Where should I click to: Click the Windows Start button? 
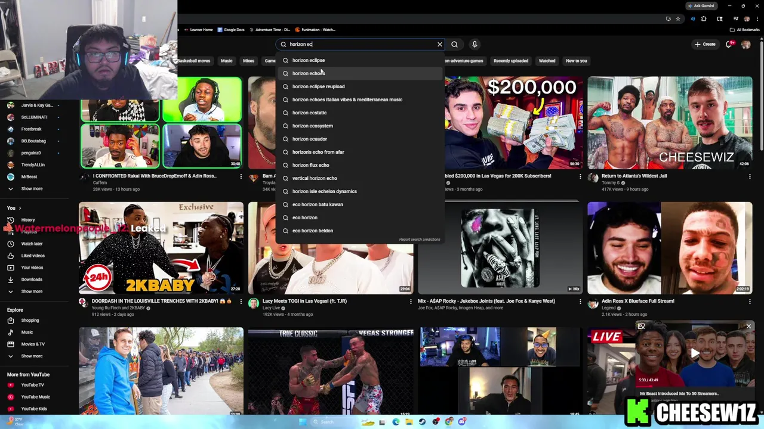(303, 422)
